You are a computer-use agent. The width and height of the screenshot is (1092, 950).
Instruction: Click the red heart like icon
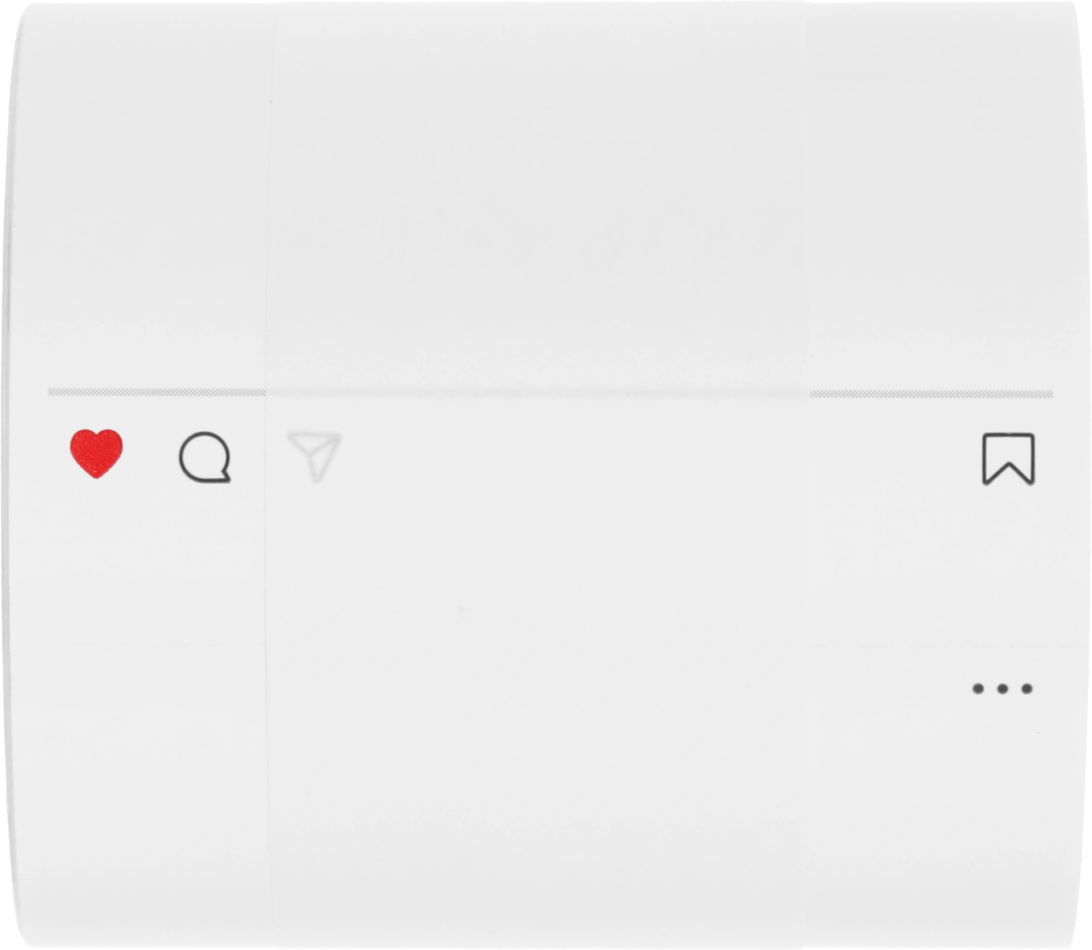96,454
